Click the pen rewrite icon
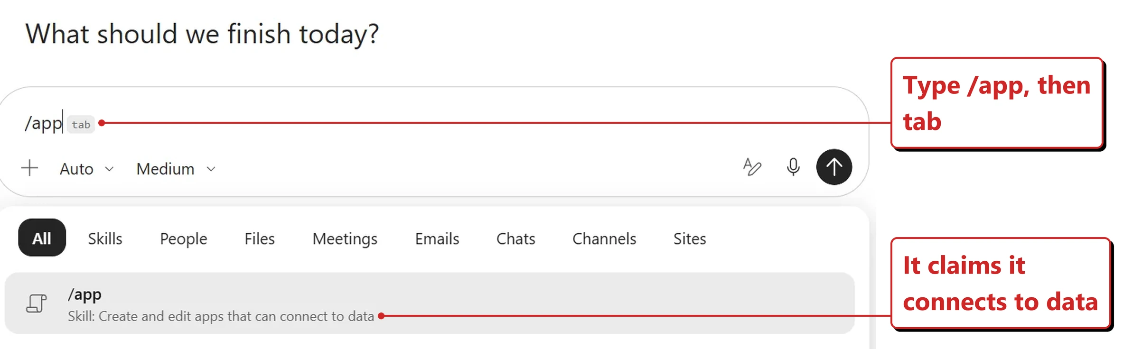Viewport: 1142px width, 349px height. [x=752, y=167]
